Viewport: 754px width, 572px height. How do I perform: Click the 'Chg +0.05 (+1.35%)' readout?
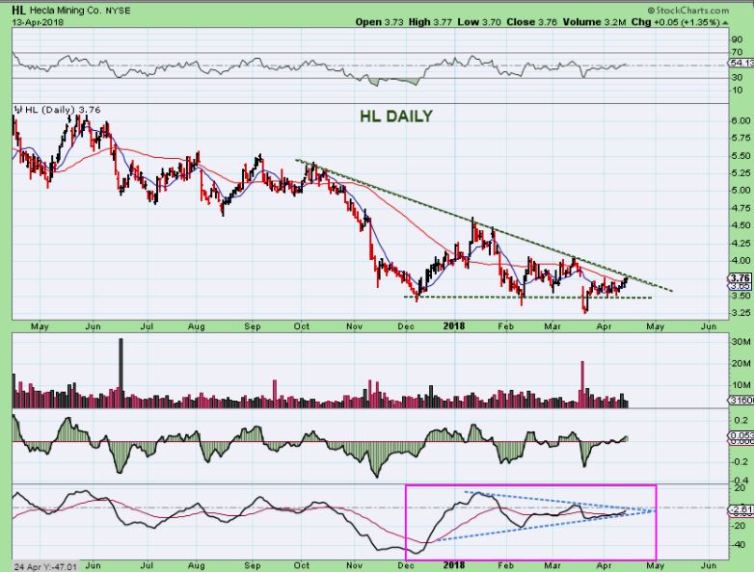675,22
